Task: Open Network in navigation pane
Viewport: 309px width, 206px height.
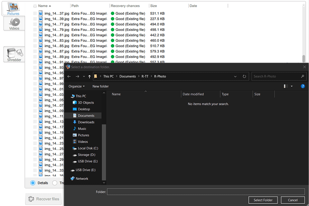Action: (82, 179)
